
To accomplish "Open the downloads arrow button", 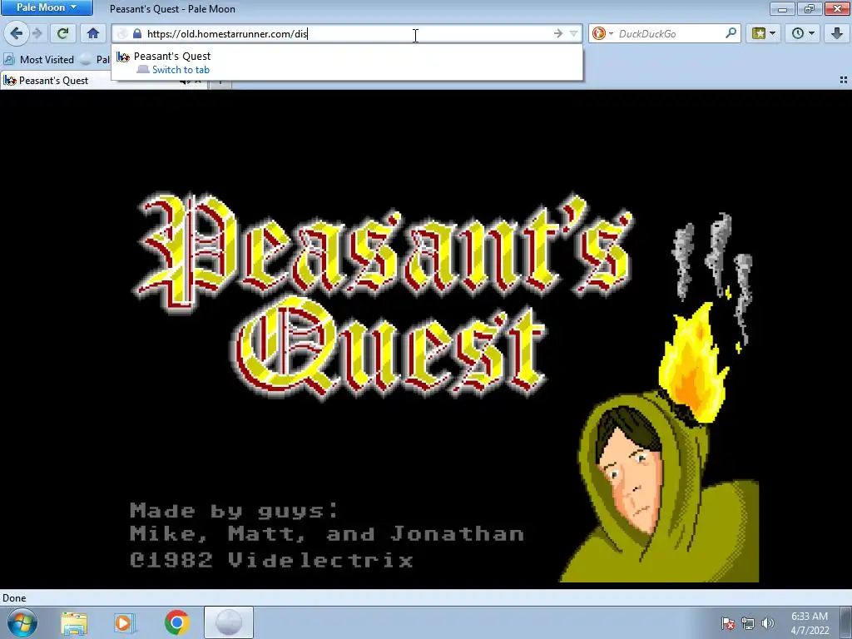I will 837,33.
